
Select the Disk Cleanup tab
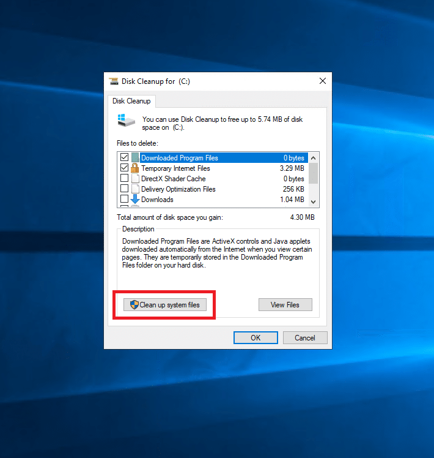[131, 101]
